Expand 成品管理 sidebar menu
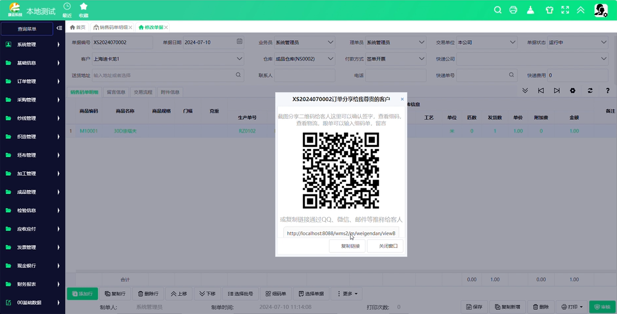Image resolution: width=617 pixels, height=314 pixels. 33,192
